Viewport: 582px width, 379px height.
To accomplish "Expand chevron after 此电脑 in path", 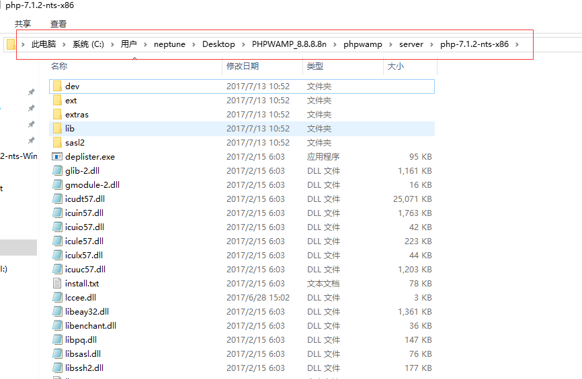I will pyautogui.click(x=64, y=44).
